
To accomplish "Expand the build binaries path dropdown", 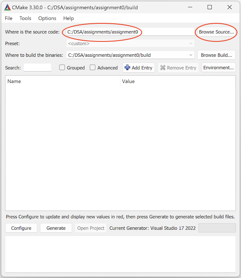I will (x=191, y=55).
